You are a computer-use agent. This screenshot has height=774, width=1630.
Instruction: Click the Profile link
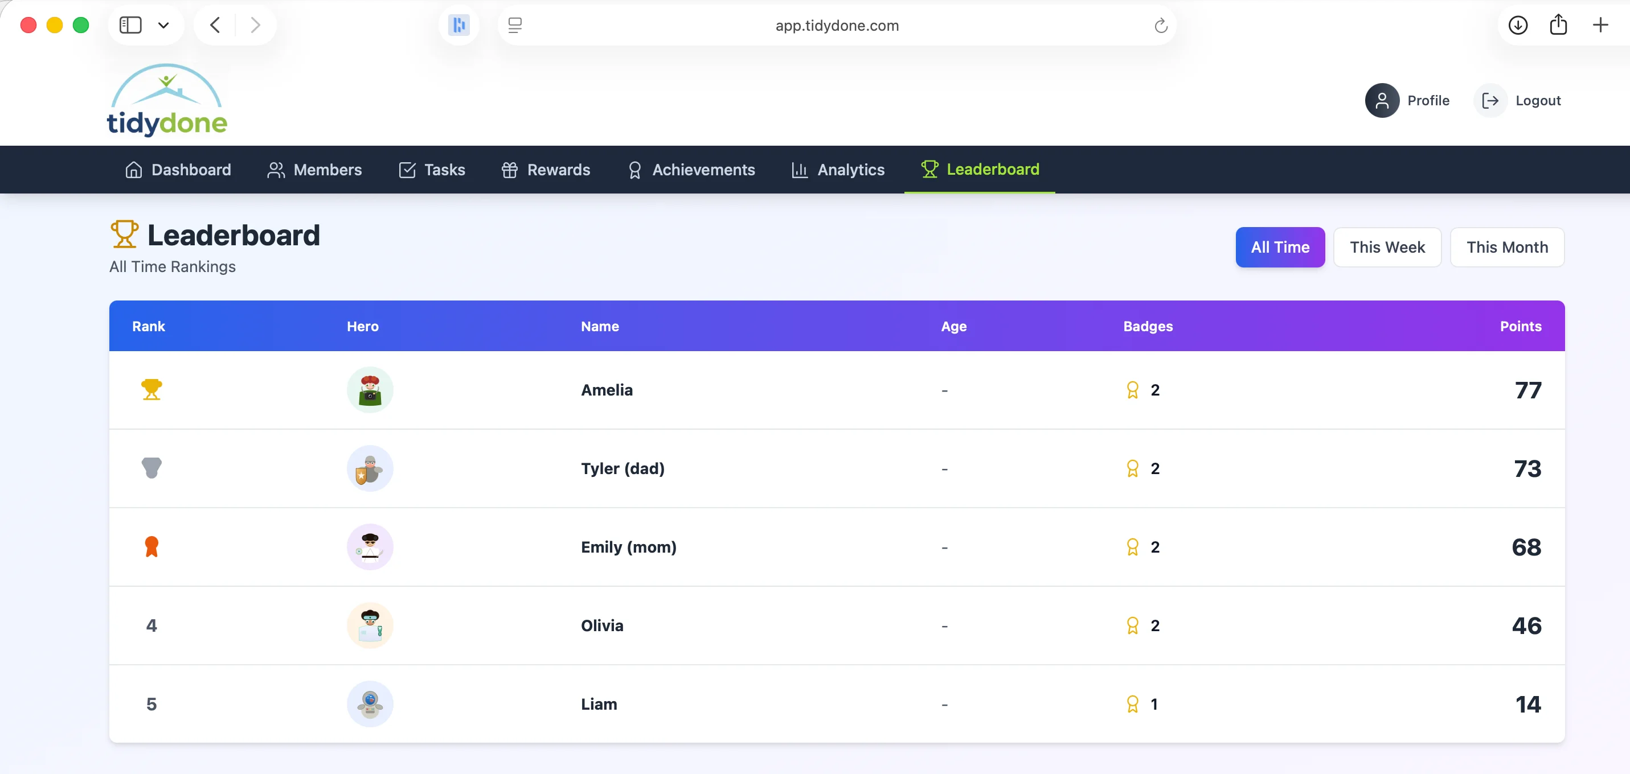coord(1428,101)
